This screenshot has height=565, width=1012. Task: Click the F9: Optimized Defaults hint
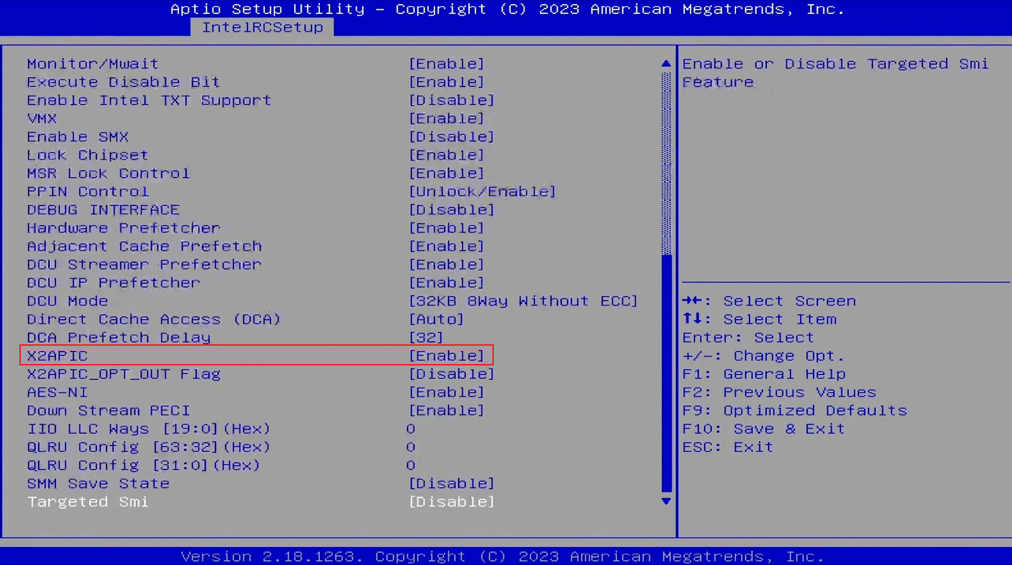[794, 411]
